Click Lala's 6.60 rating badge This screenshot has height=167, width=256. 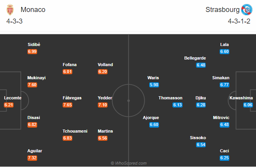tap(225, 51)
